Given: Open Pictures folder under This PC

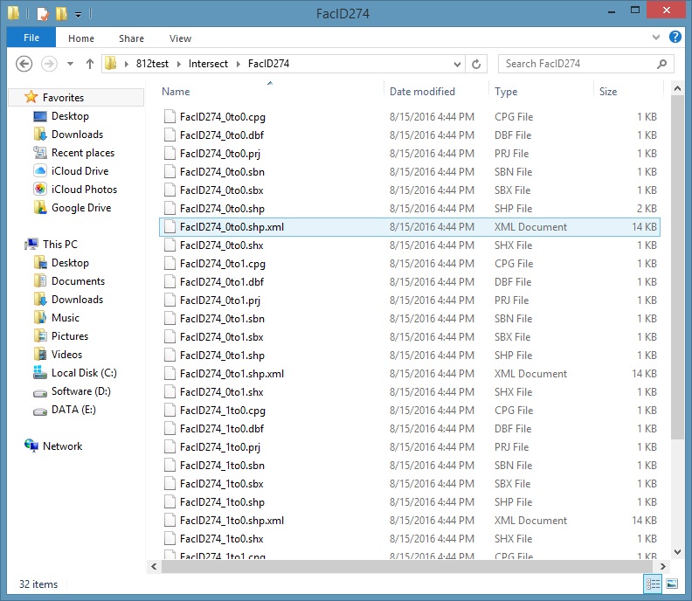Looking at the screenshot, I should (x=70, y=336).
